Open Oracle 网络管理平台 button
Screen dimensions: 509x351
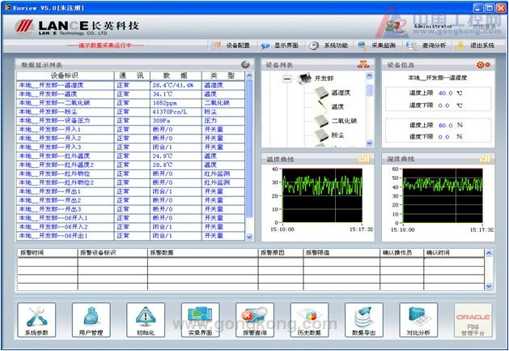point(472,322)
